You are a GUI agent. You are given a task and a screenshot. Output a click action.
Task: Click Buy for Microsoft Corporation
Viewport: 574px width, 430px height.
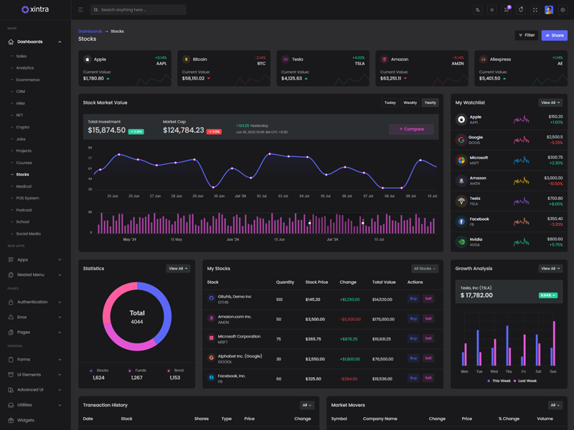coord(413,338)
